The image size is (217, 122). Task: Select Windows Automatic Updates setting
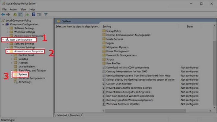pos(123,104)
